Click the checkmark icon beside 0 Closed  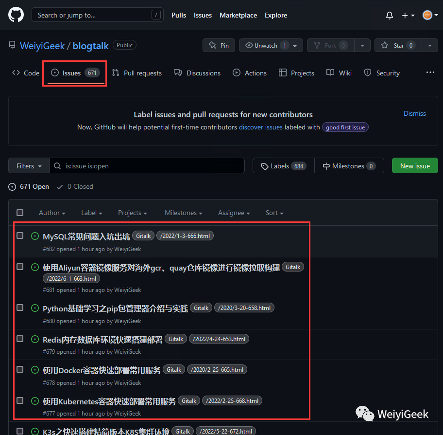tap(60, 187)
